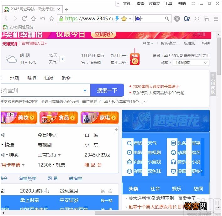Open the 家电 shopping banner

[100, 118]
